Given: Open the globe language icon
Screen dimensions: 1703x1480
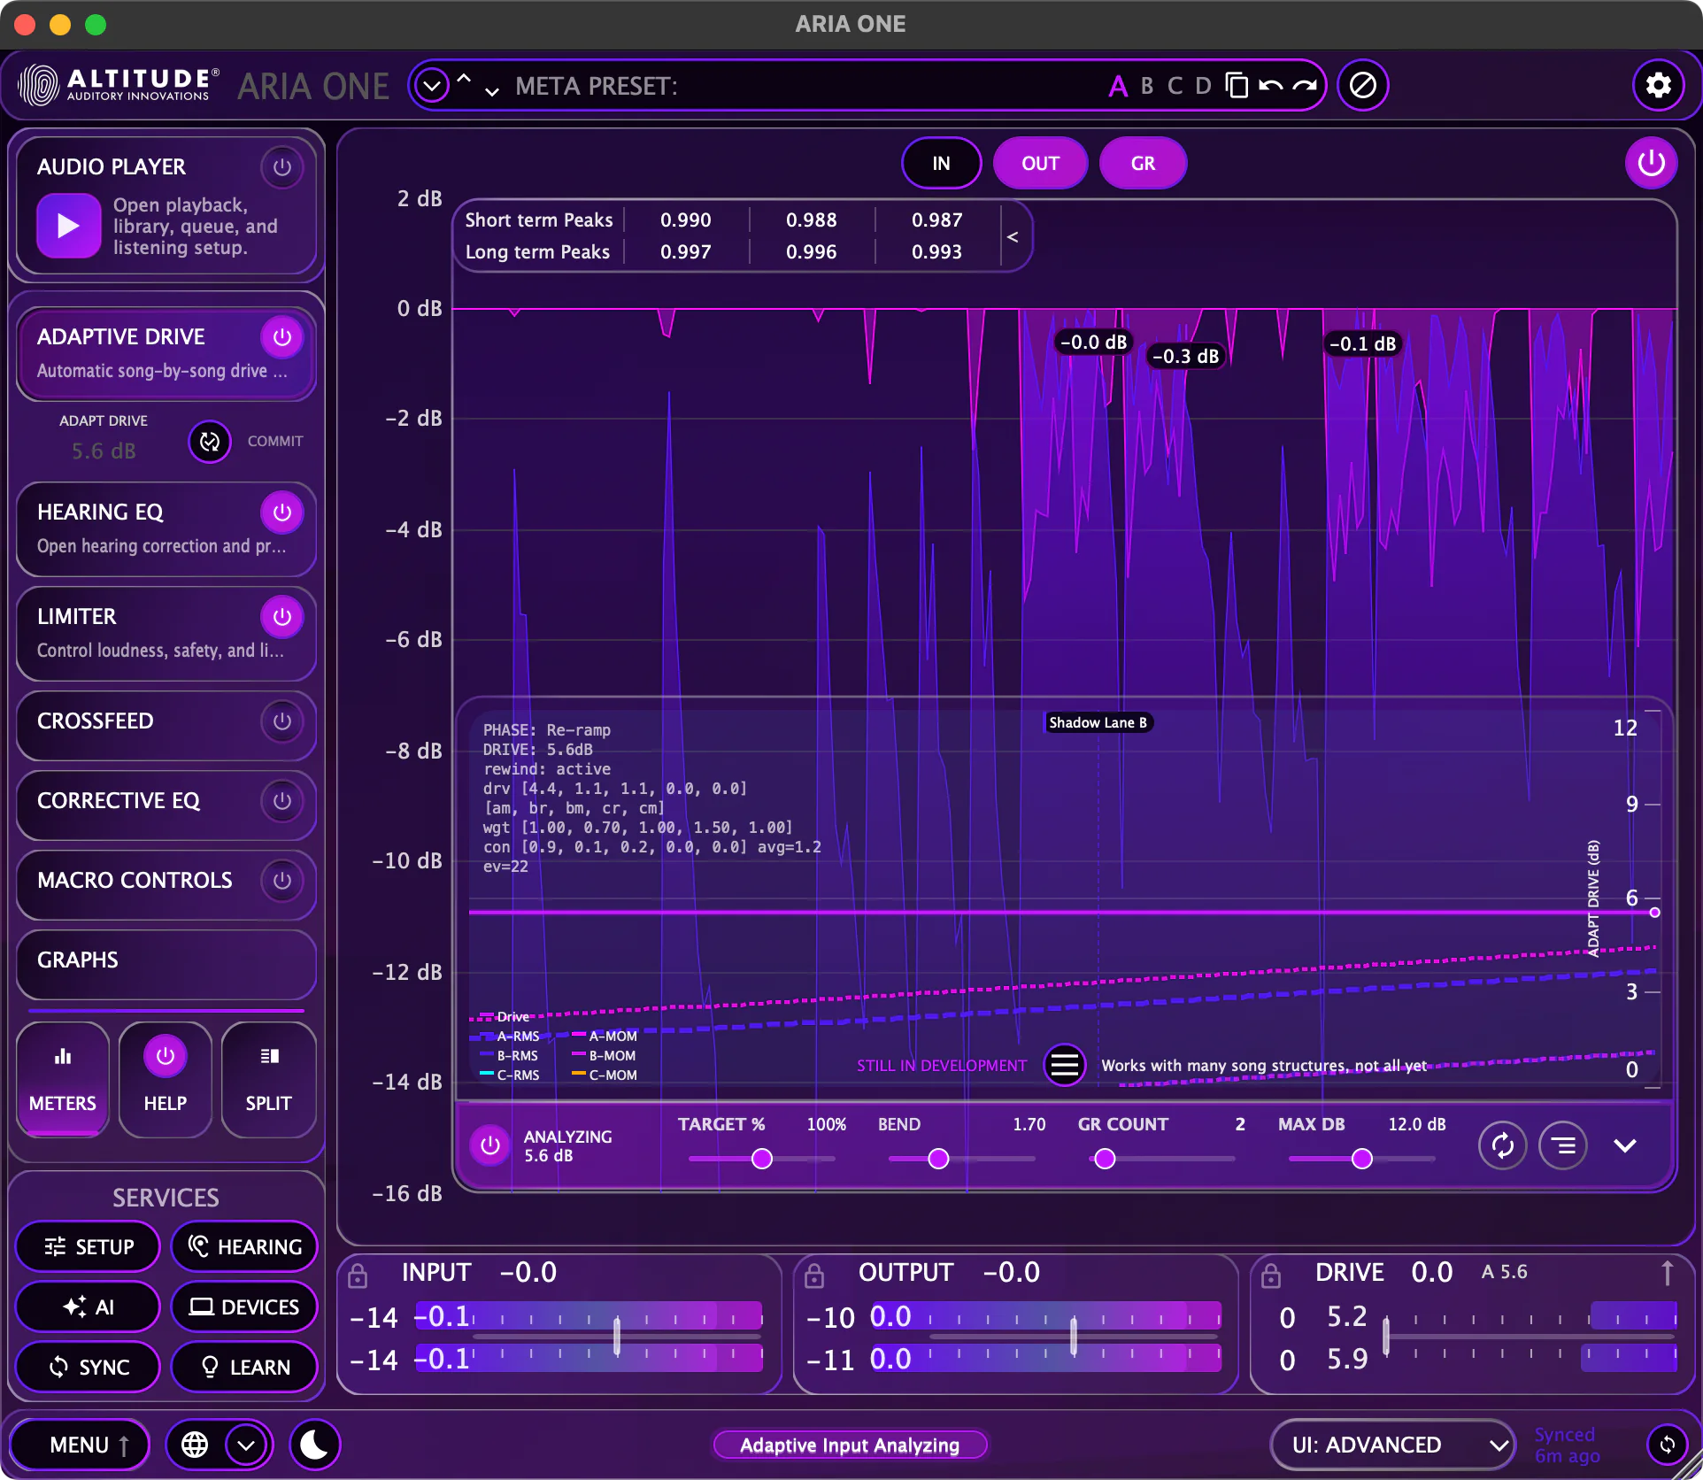Looking at the screenshot, I should click(195, 1445).
